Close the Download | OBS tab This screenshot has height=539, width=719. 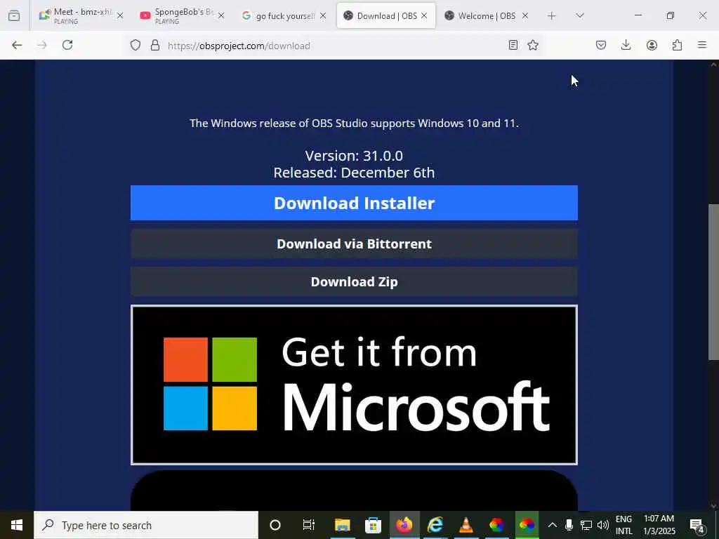(424, 15)
